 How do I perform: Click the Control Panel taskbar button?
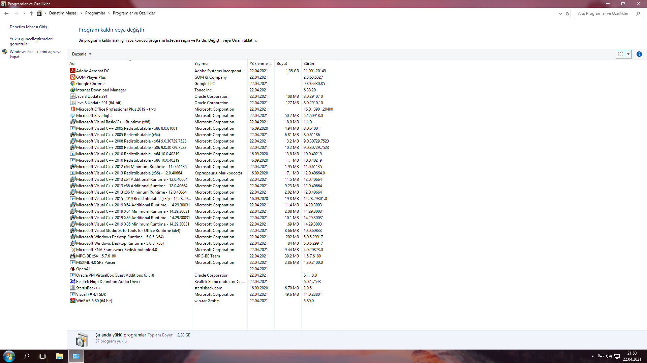(76, 356)
